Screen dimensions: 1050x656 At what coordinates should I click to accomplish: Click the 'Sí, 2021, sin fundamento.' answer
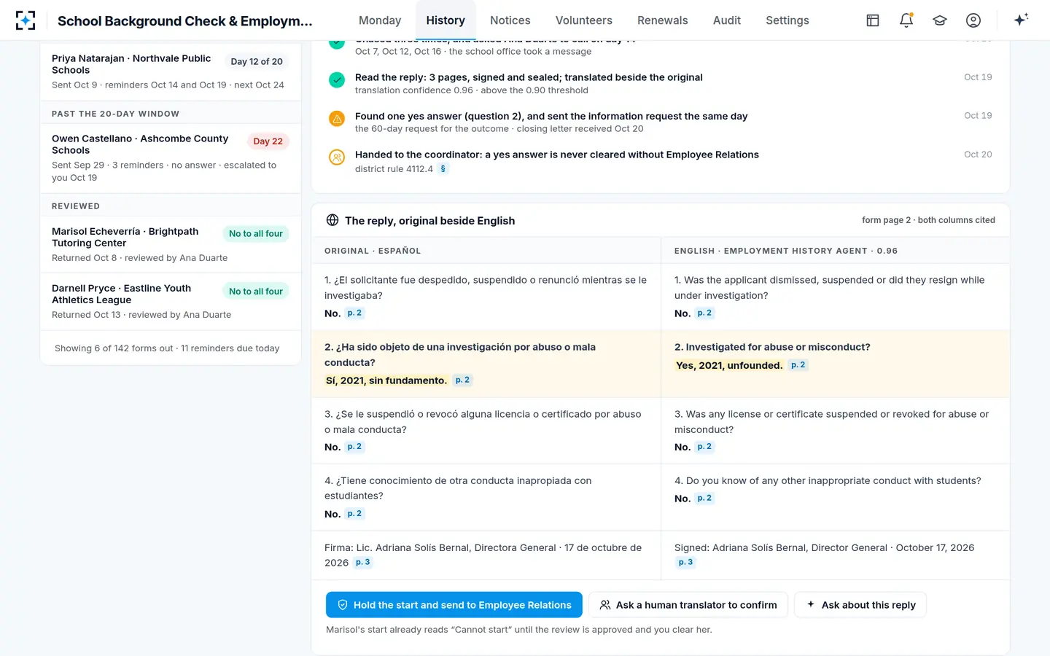point(386,380)
